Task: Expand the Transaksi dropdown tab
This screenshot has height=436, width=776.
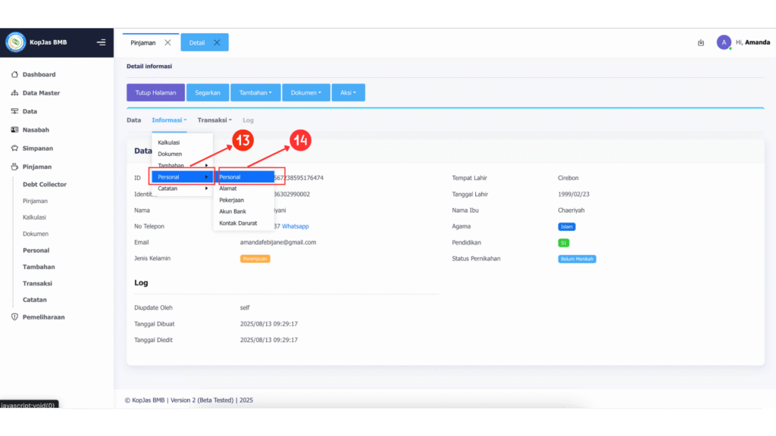Action: click(x=214, y=120)
